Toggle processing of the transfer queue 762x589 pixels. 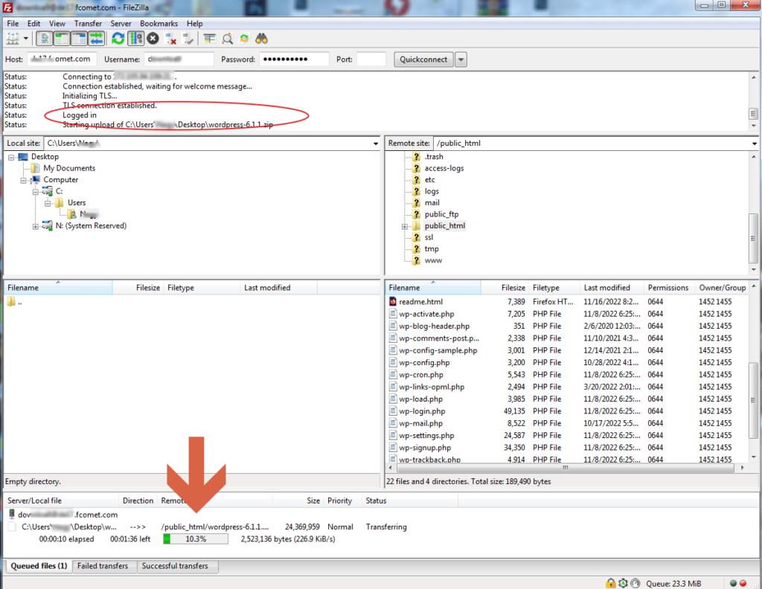(x=135, y=39)
